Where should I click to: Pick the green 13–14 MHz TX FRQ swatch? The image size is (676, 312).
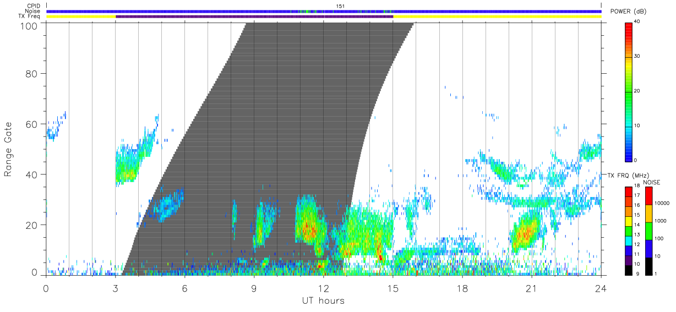point(628,231)
